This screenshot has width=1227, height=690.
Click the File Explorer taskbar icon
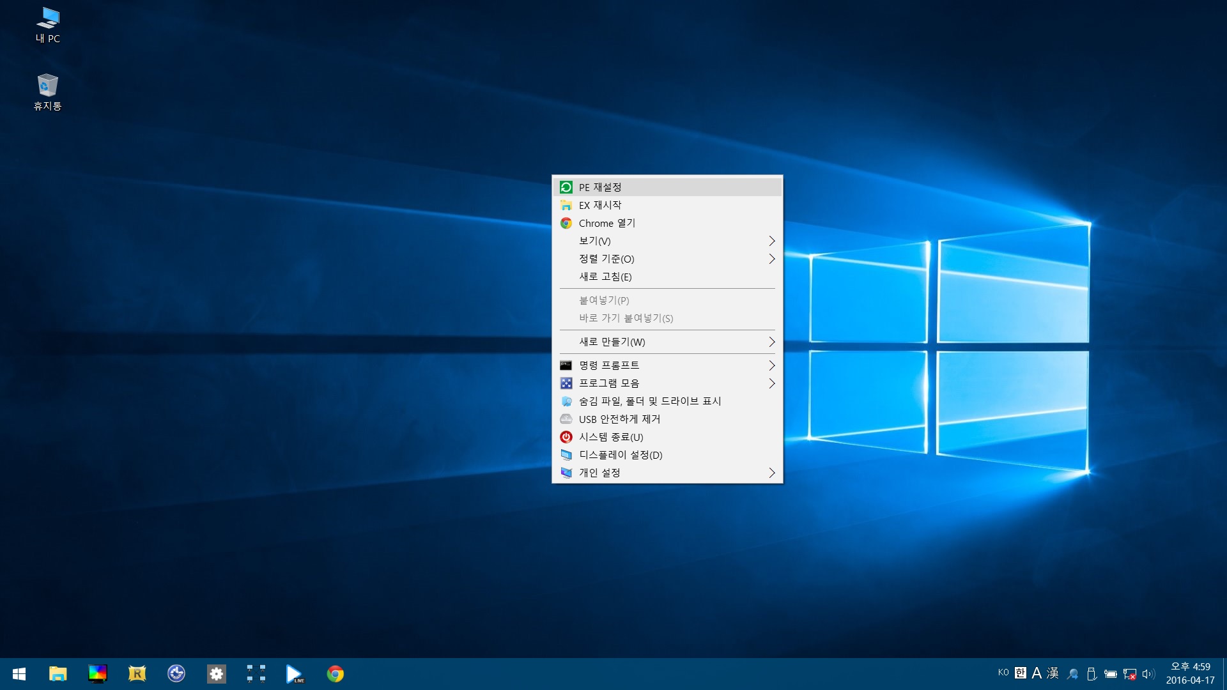coord(58,673)
